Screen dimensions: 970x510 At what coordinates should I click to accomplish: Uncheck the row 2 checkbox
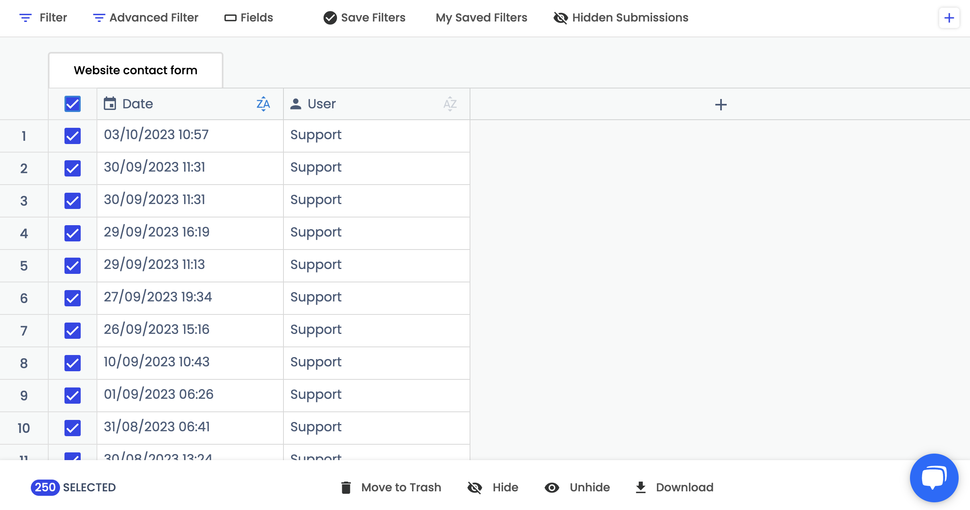point(73,168)
